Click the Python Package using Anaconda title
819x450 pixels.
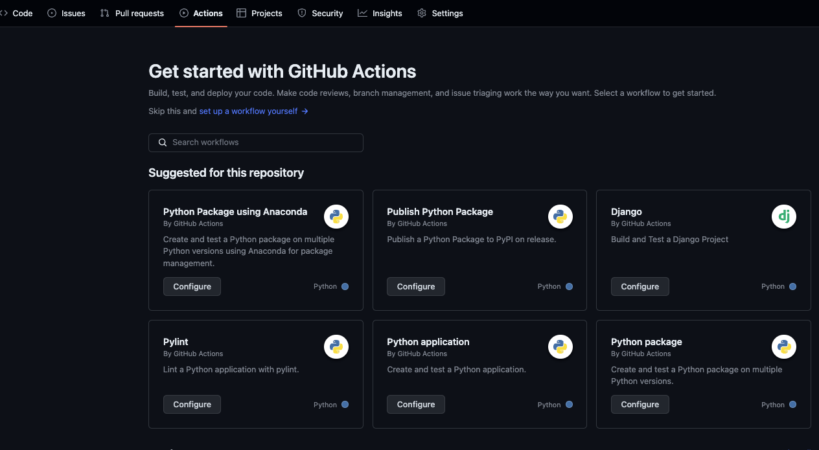pos(235,212)
